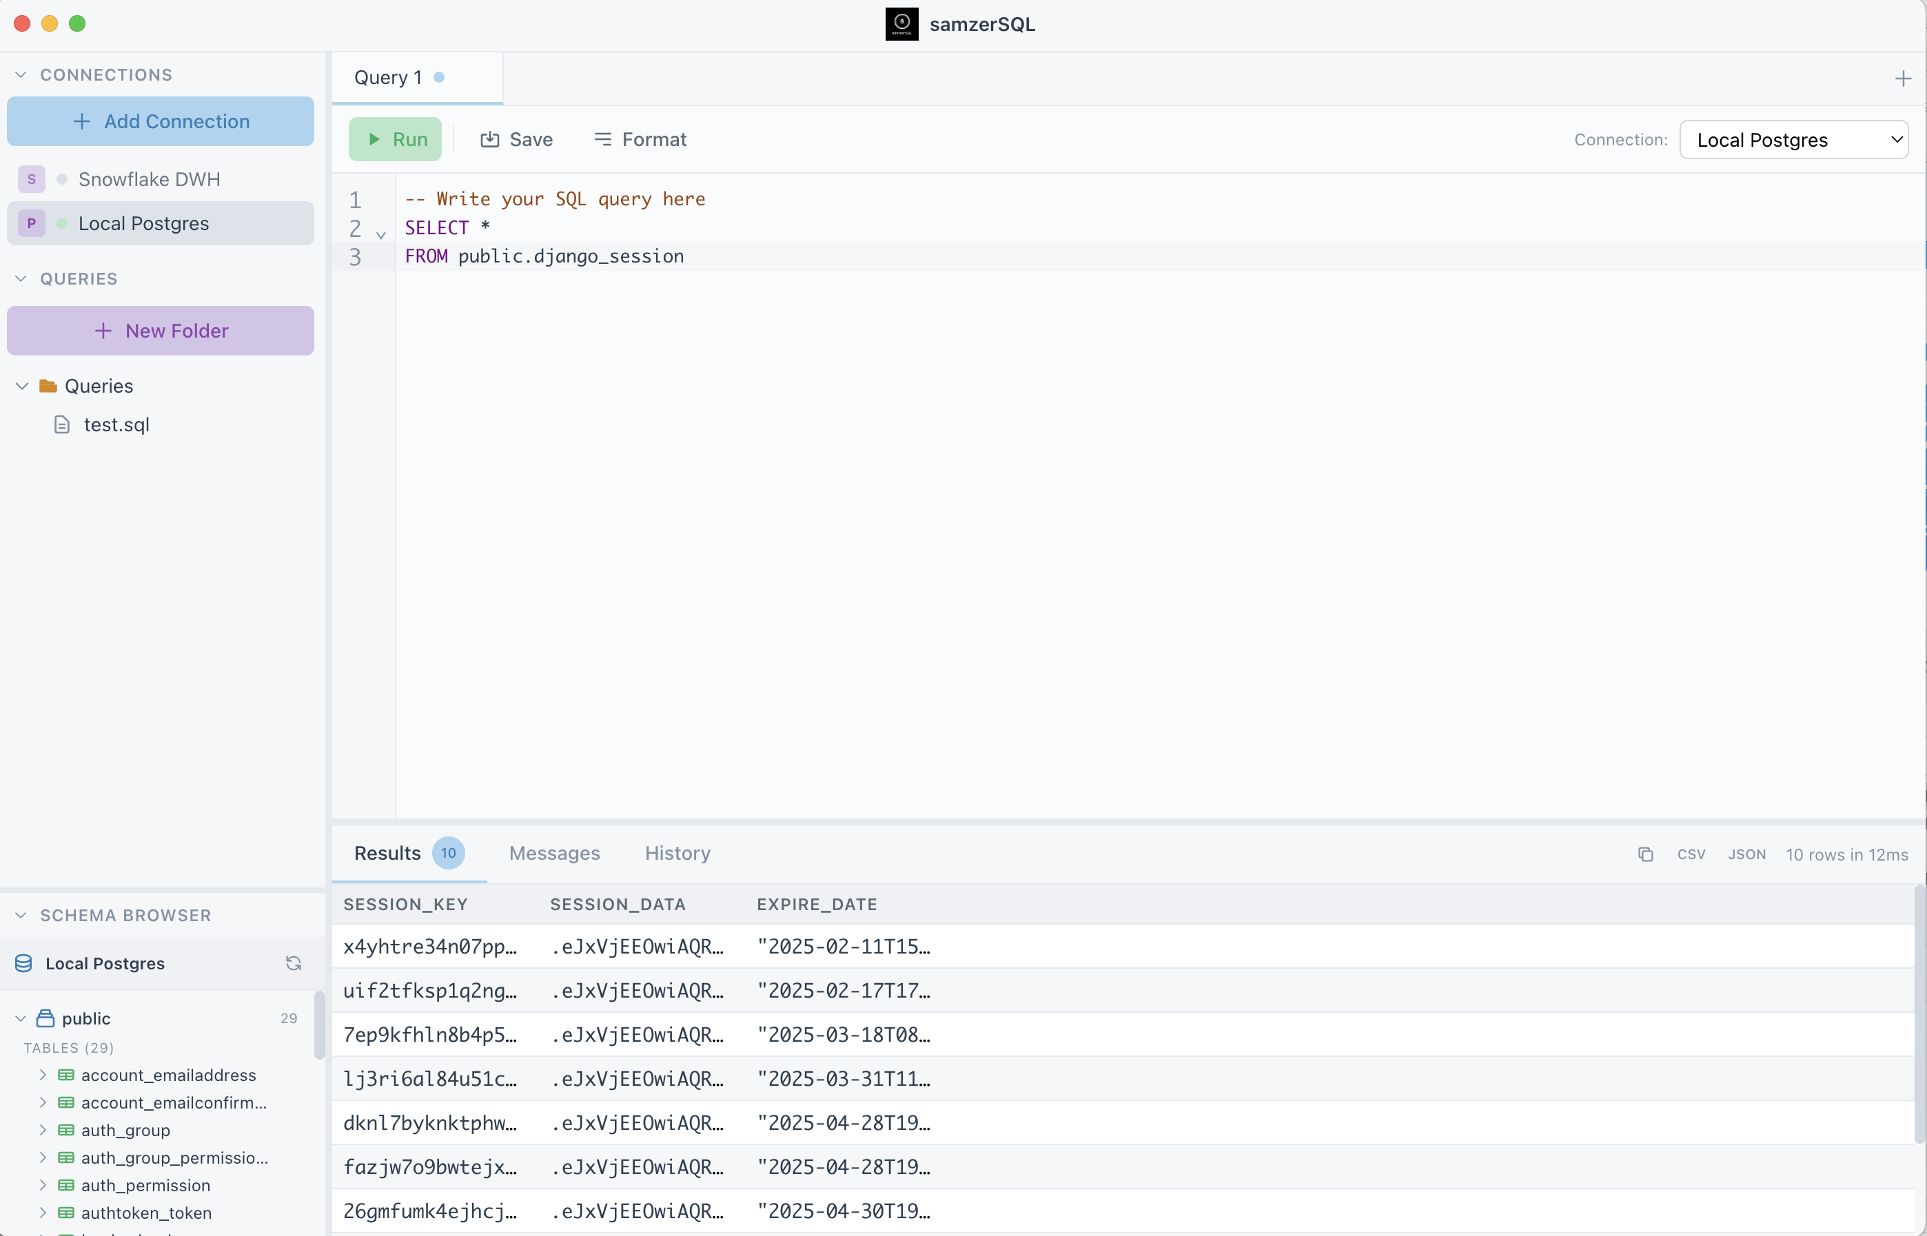Viewport: 1927px width, 1236px height.
Task: Click the Snowflake DWH connection avatar
Action: tap(31, 178)
